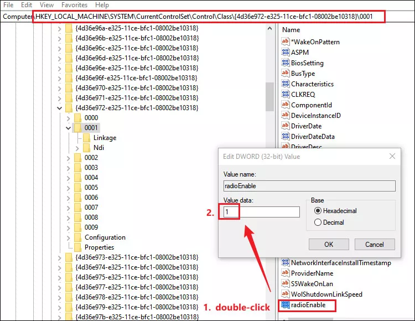Screen dimensions: 415x321
Task: Collapse the 0001 subkey
Action: coord(68,128)
